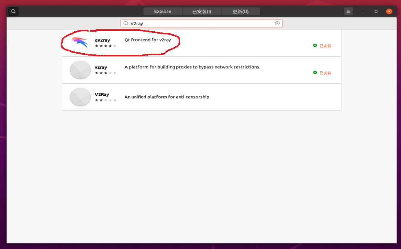Select 'An unified platform for anti-censorship' text
The height and width of the screenshot is (249, 401).
[x=167, y=97]
